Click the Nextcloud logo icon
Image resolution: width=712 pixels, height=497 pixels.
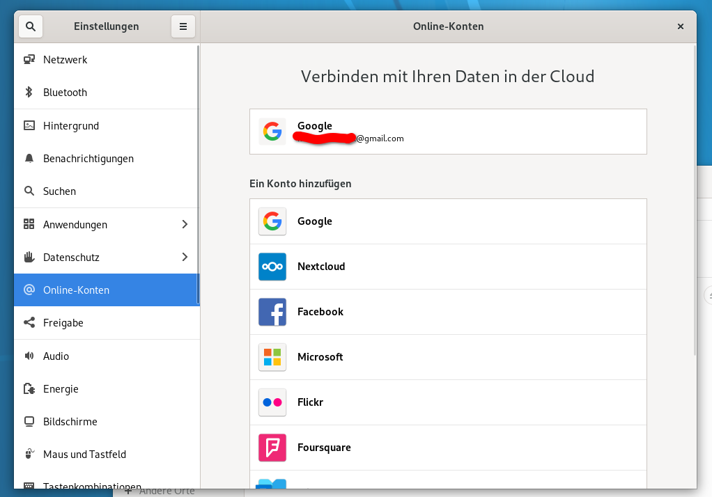click(272, 267)
